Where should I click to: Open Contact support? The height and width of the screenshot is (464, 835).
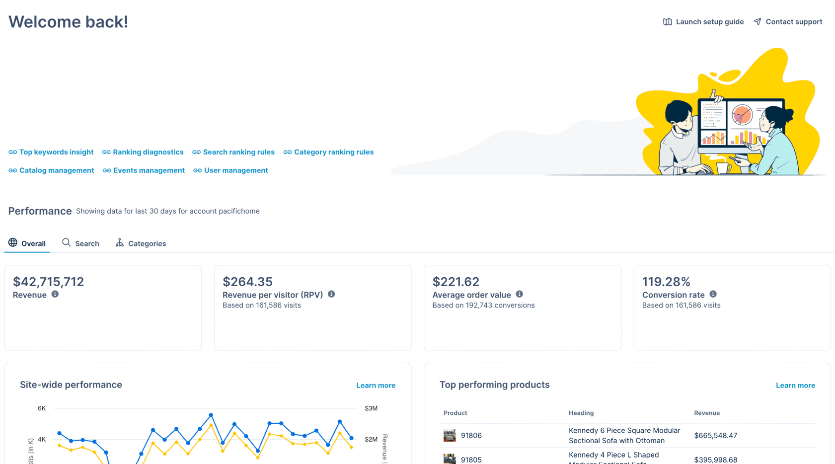tap(788, 22)
